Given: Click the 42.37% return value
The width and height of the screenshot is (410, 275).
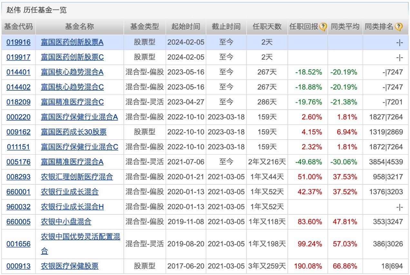Looking at the screenshot, I should pos(310,192).
